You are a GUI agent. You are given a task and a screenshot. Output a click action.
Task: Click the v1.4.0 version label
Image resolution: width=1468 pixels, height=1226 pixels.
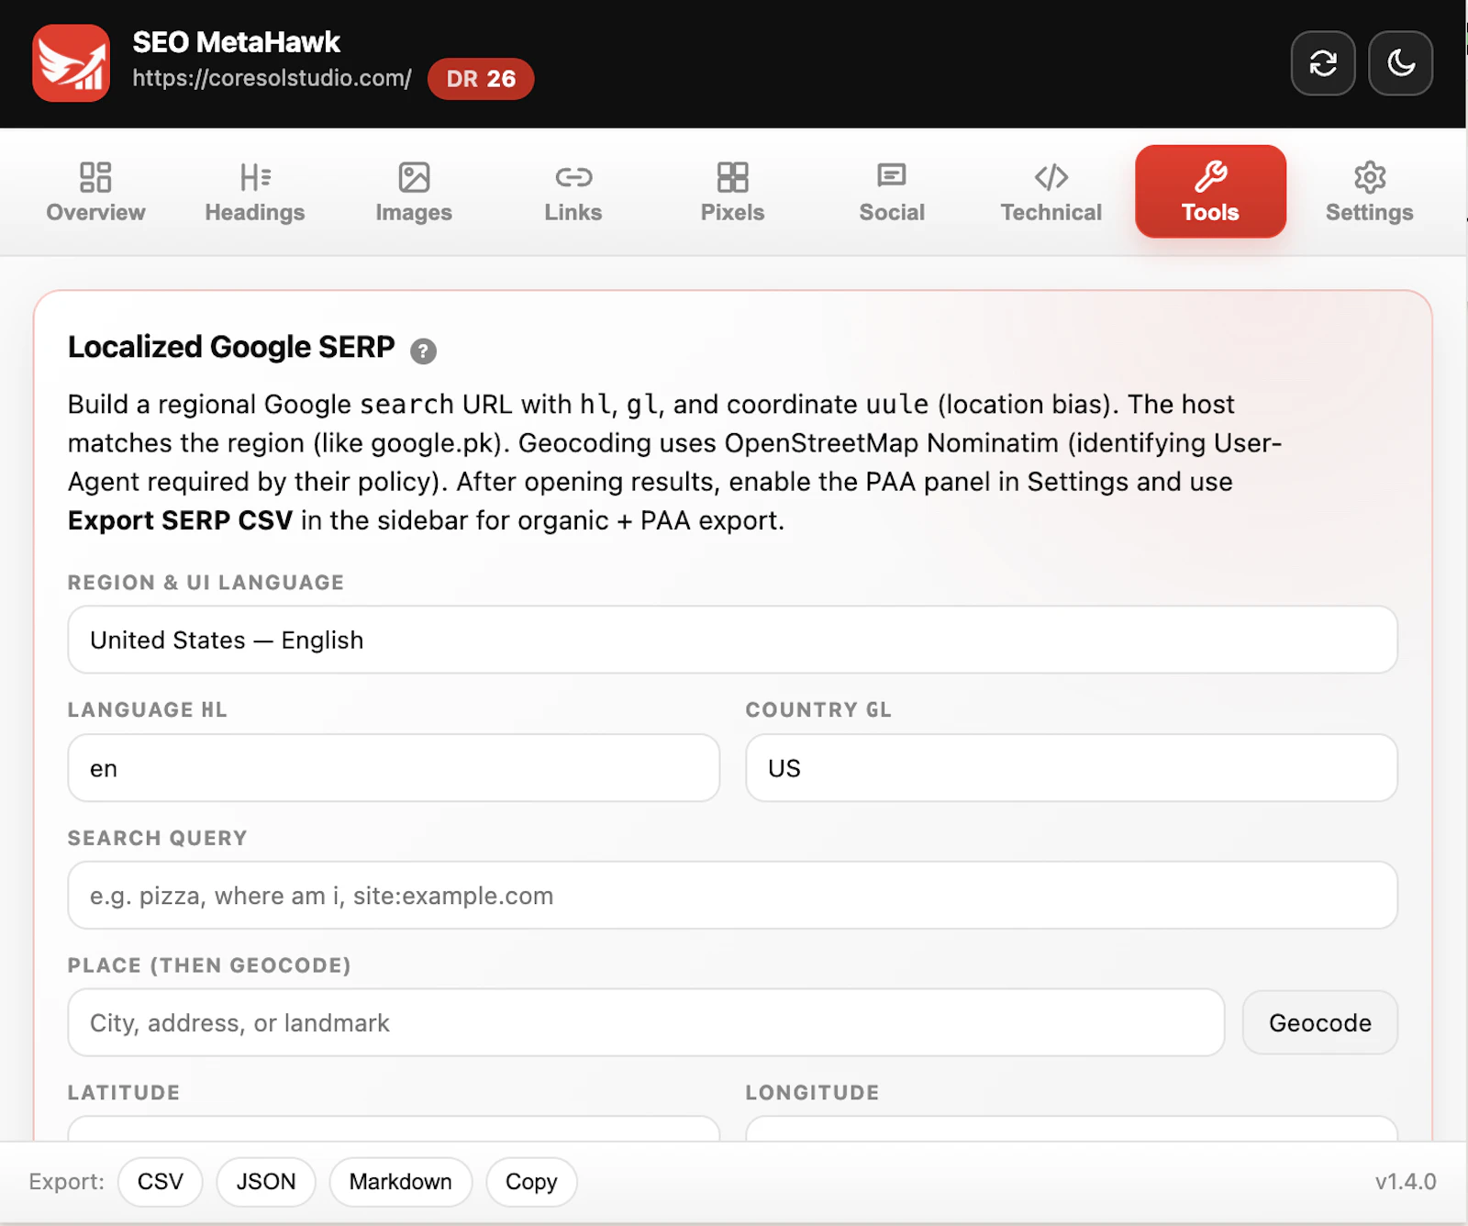[x=1406, y=1182]
